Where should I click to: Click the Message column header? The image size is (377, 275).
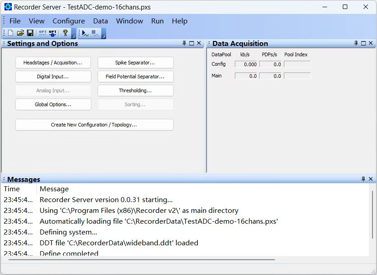(203, 189)
